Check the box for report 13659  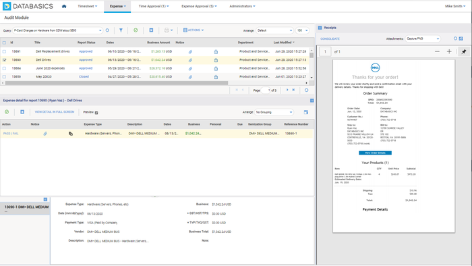pos(4,77)
